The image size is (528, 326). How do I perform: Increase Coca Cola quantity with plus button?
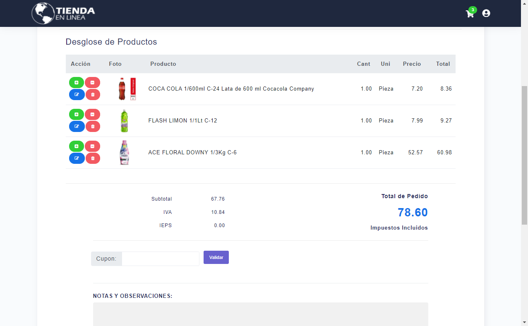[x=77, y=83]
